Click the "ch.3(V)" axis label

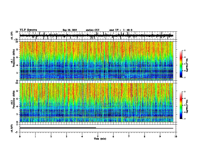click(x=12, y=128)
